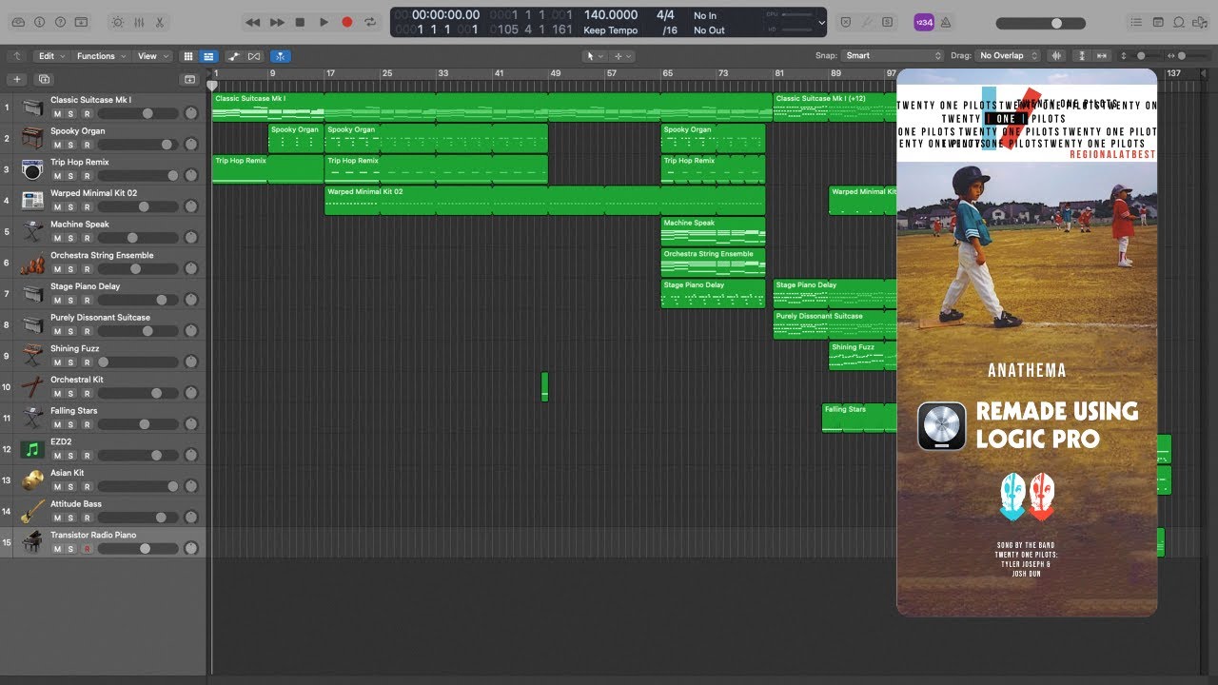Expand the LCD display mode chevron

tap(821, 22)
